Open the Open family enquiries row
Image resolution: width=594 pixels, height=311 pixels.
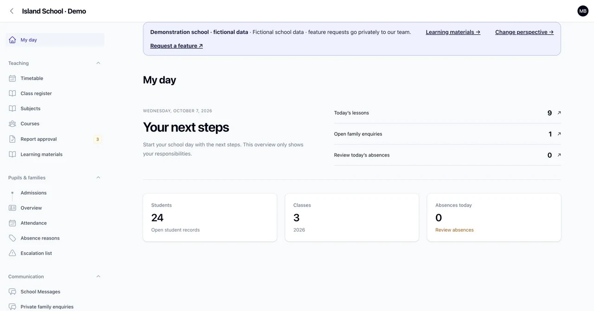coord(447,134)
